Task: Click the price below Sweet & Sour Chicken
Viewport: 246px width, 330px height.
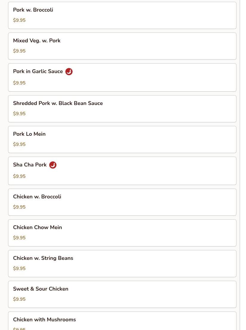Action: (19, 299)
